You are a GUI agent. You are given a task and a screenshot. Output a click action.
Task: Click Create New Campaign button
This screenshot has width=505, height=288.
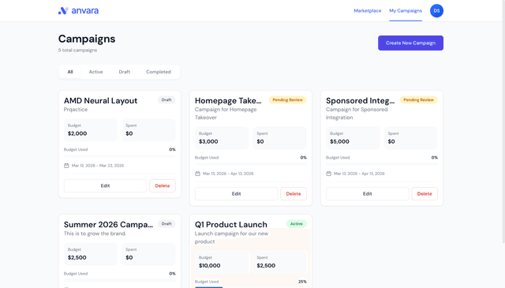pos(410,43)
